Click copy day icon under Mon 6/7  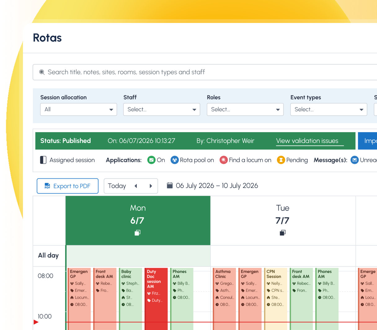click(138, 233)
